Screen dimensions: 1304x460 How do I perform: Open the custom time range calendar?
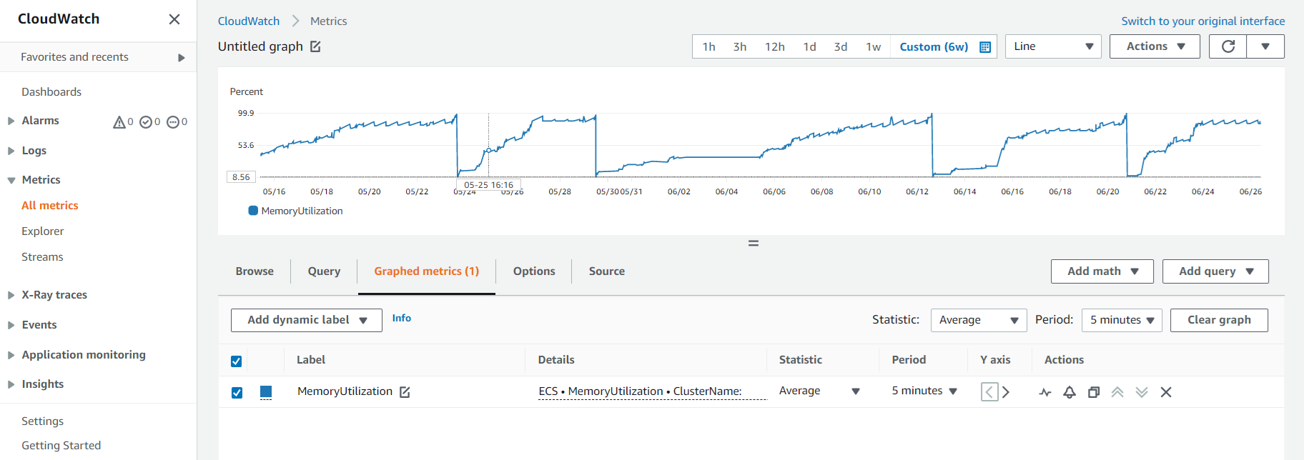[x=985, y=47]
